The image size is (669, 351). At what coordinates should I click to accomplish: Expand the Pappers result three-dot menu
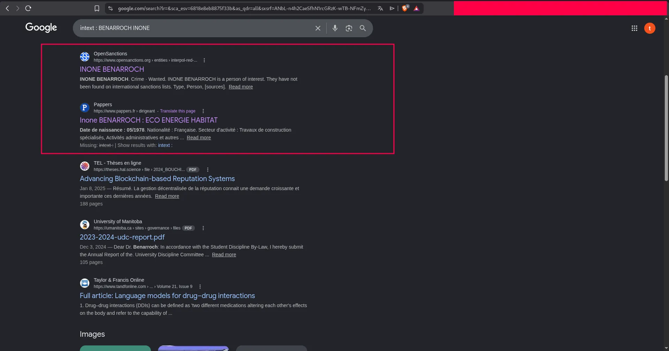tap(203, 111)
